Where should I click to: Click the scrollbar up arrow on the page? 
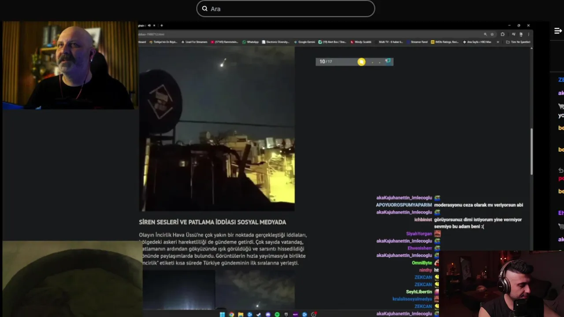coord(531,48)
